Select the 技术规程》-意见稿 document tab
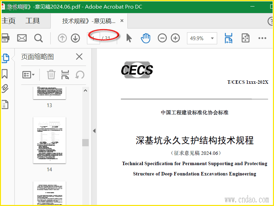 [x=89, y=21]
